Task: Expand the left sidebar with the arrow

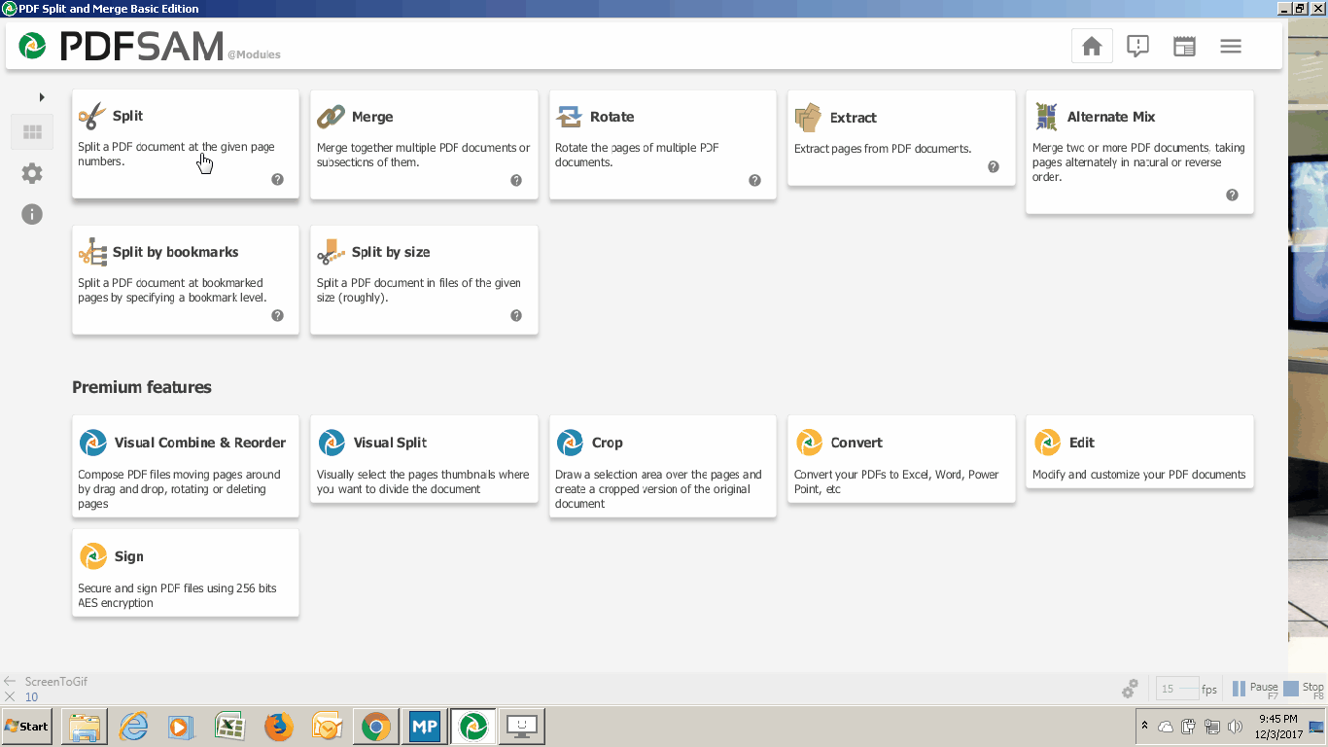Action: (42, 97)
